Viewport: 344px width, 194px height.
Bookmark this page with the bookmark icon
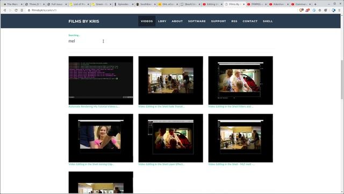(x=21, y=10)
